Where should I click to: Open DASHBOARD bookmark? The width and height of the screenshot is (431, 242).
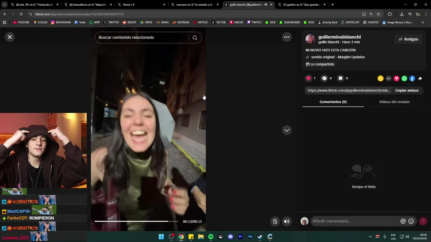click(x=290, y=23)
